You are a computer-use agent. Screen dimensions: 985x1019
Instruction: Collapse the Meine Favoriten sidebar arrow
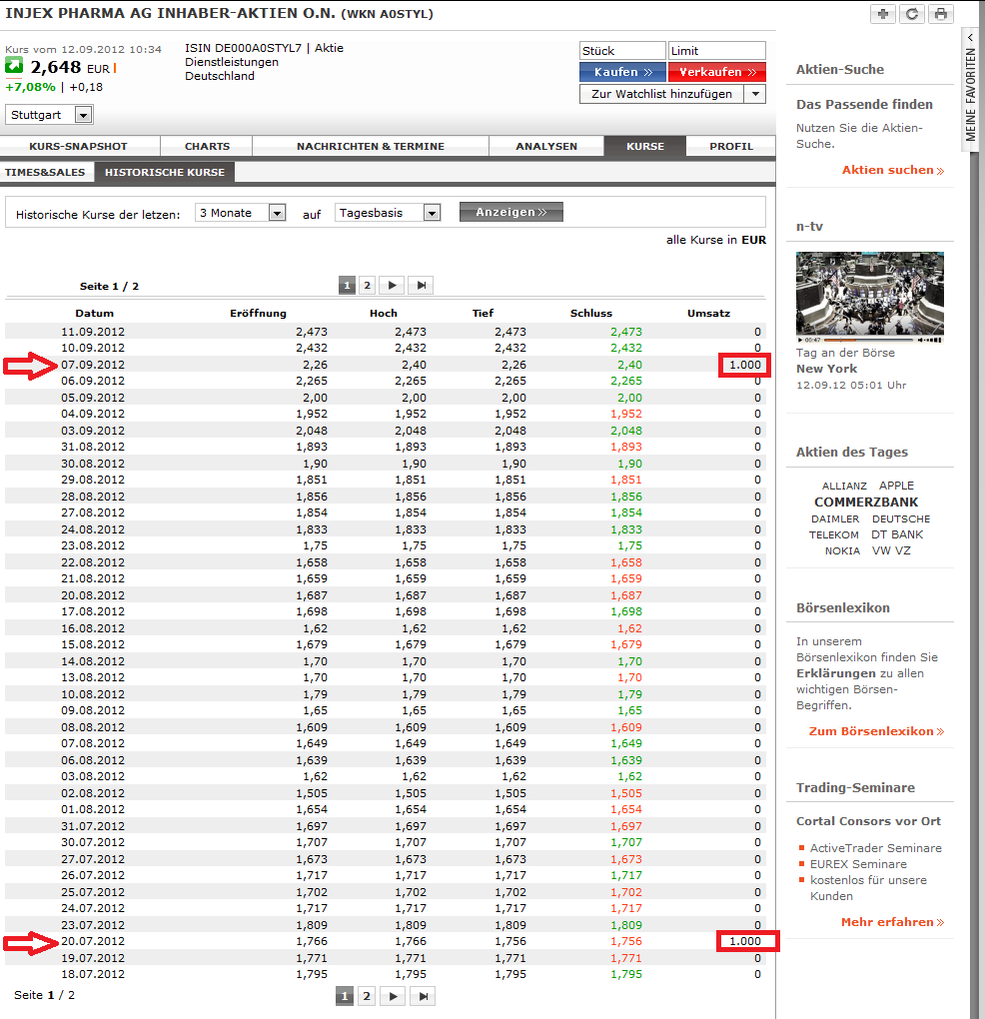point(970,37)
